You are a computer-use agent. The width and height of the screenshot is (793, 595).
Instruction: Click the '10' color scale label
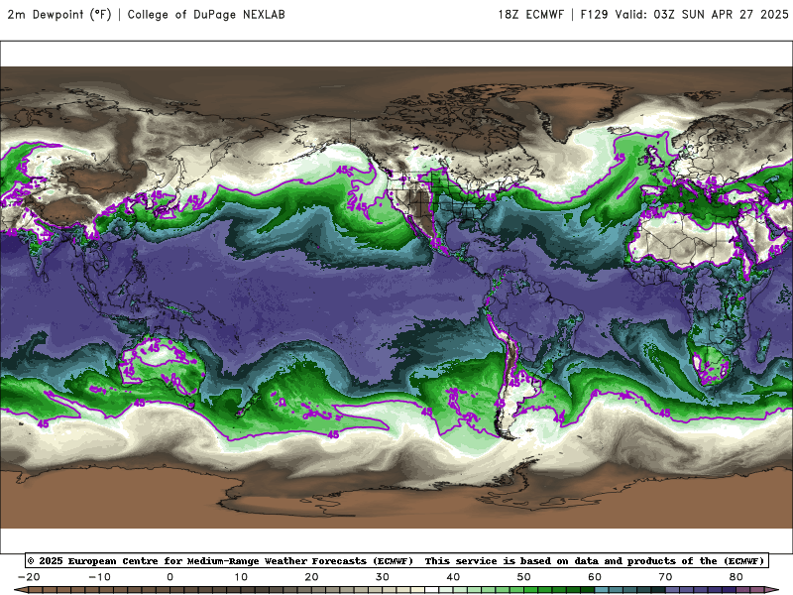[x=241, y=577]
